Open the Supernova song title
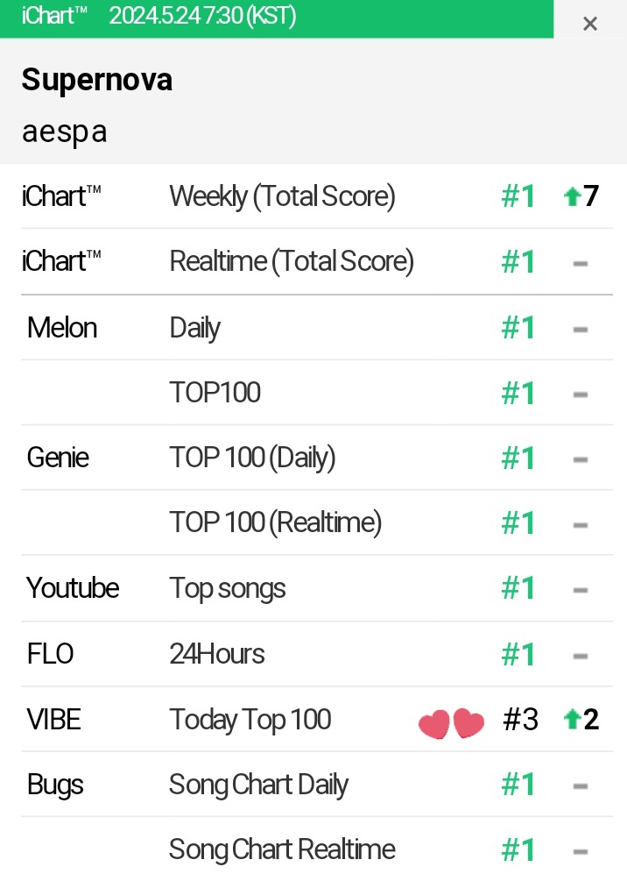627x874 pixels. coord(97,79)
